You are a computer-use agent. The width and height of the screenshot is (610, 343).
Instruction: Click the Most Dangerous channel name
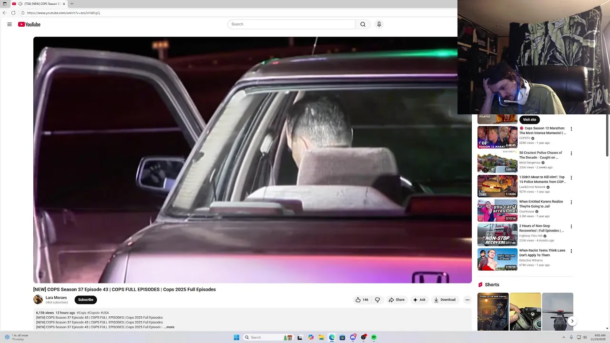[x=529, y=162]
